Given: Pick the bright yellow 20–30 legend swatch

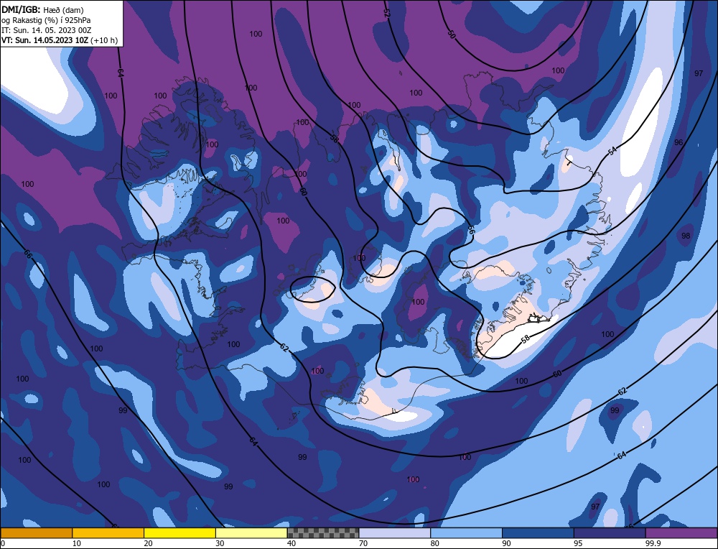Looking at the screenshot, I should 179,532.
